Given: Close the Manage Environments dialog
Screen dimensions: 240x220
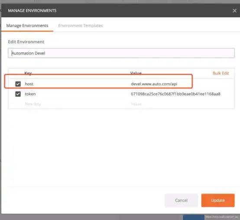Looking at the screenshot, I should tap(234, 10).
